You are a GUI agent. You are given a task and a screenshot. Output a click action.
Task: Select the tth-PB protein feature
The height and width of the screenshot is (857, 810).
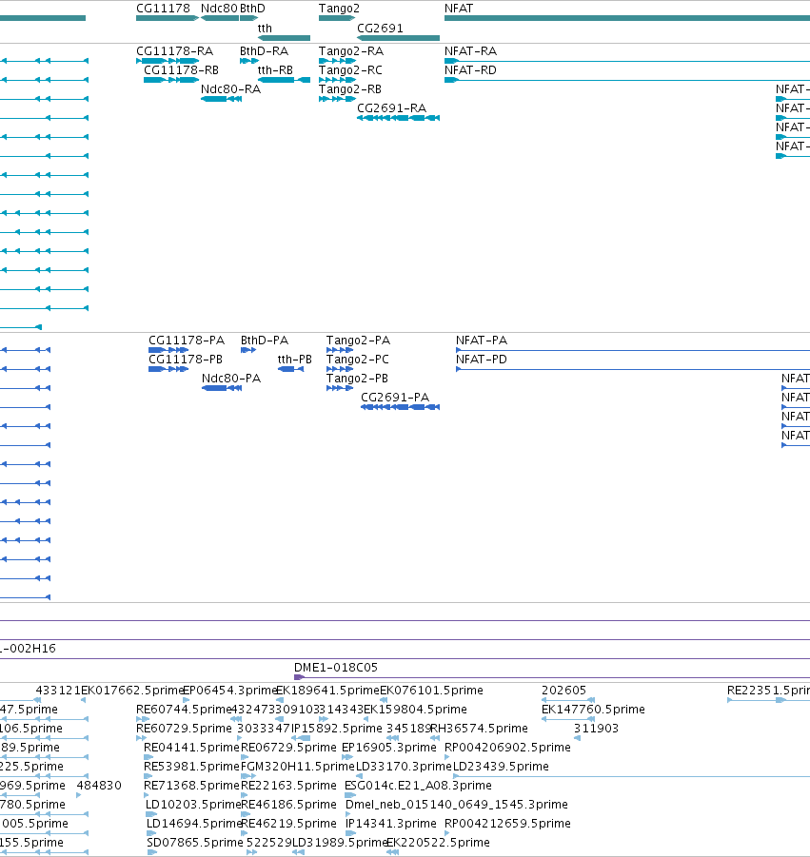[x=290, y=369]
